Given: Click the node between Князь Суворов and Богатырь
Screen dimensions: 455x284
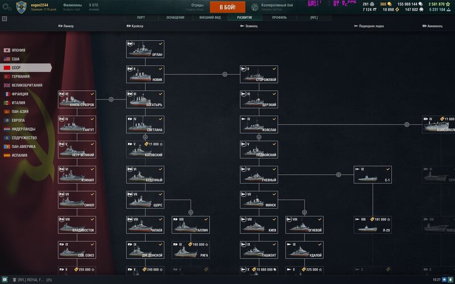Looking at the screenshot, I should [x=111, y=99].
